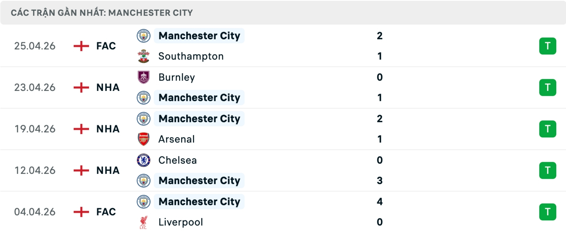The image size is (566, 233).
Task: Open Burnley team link
Action: click(x=177, y=77)
